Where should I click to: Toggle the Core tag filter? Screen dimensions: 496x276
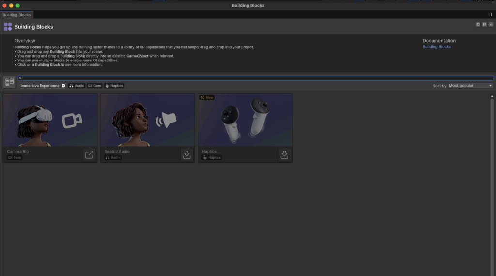(94, 86)
